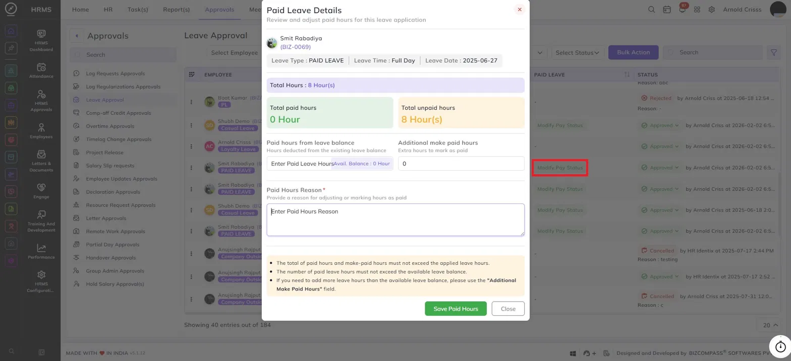This screenshot has width=791, height=361.
Task: Open the HR tab in top navigation
Action: pyautogui.click(x=108, y=10)
